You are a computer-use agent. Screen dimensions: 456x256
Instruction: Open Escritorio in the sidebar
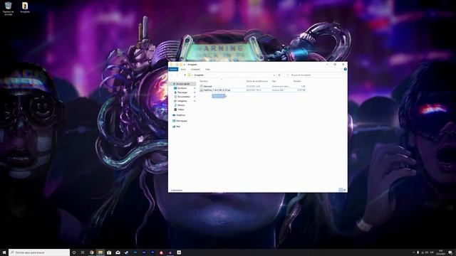(182, 88)
